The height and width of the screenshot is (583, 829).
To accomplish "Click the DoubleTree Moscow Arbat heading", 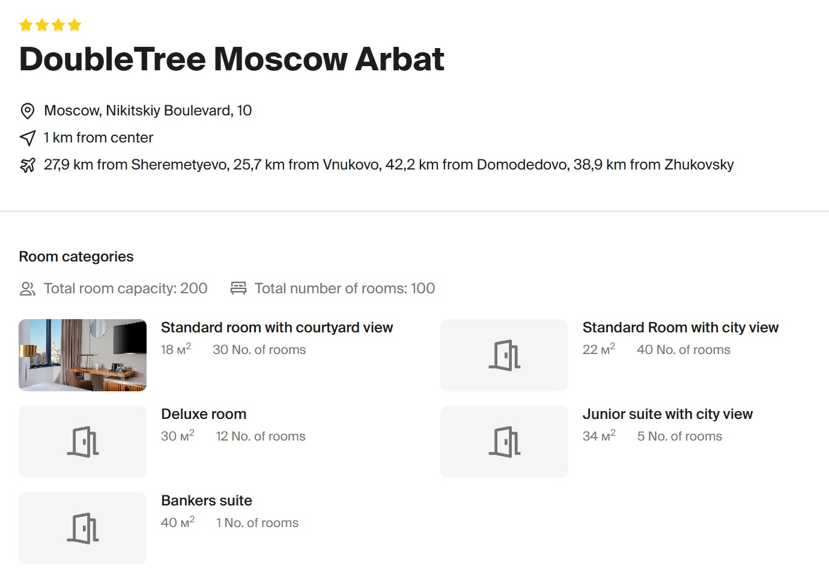I will click(x=231, y=59).
